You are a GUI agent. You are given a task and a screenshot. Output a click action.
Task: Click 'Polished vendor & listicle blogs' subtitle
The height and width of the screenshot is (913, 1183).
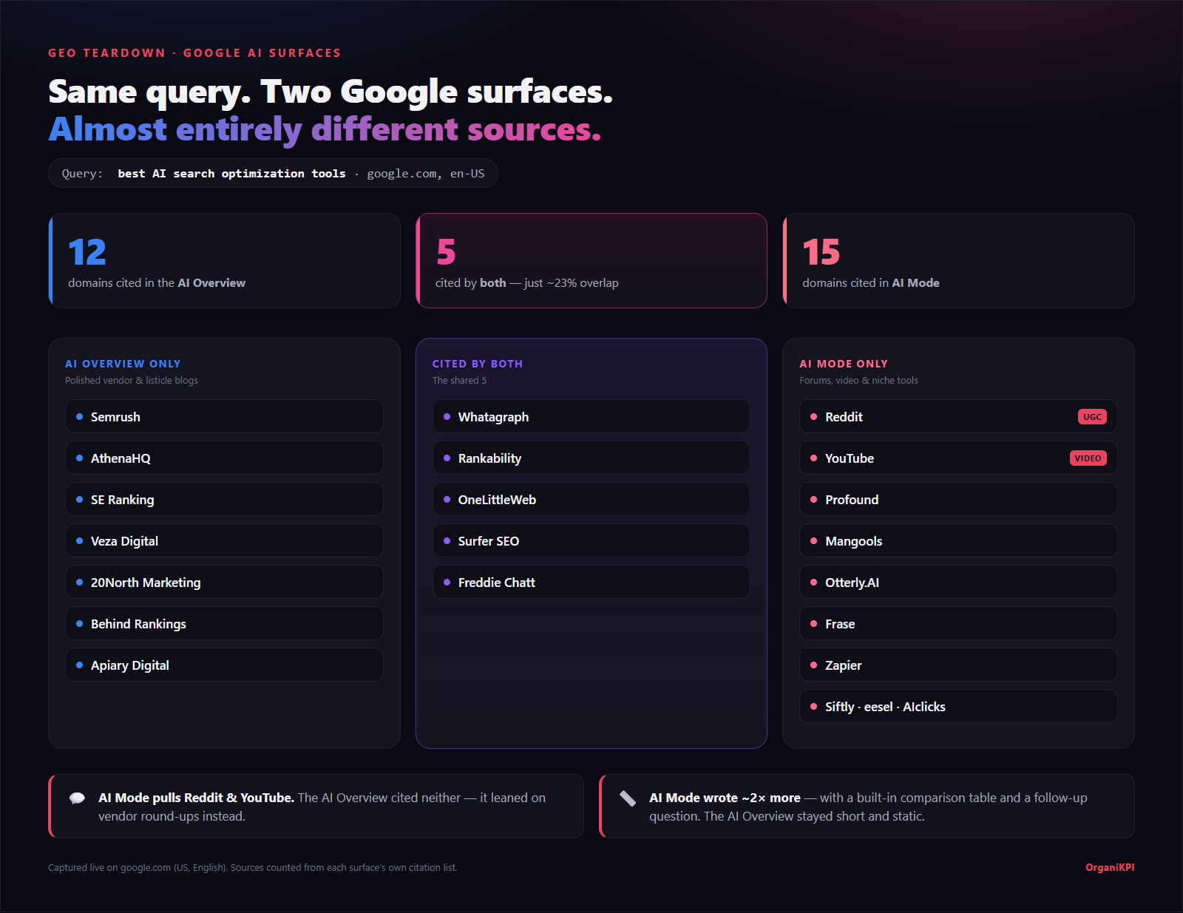132,381
